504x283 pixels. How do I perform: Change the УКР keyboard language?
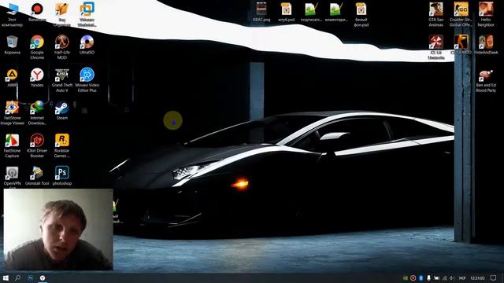pos(462,277)
